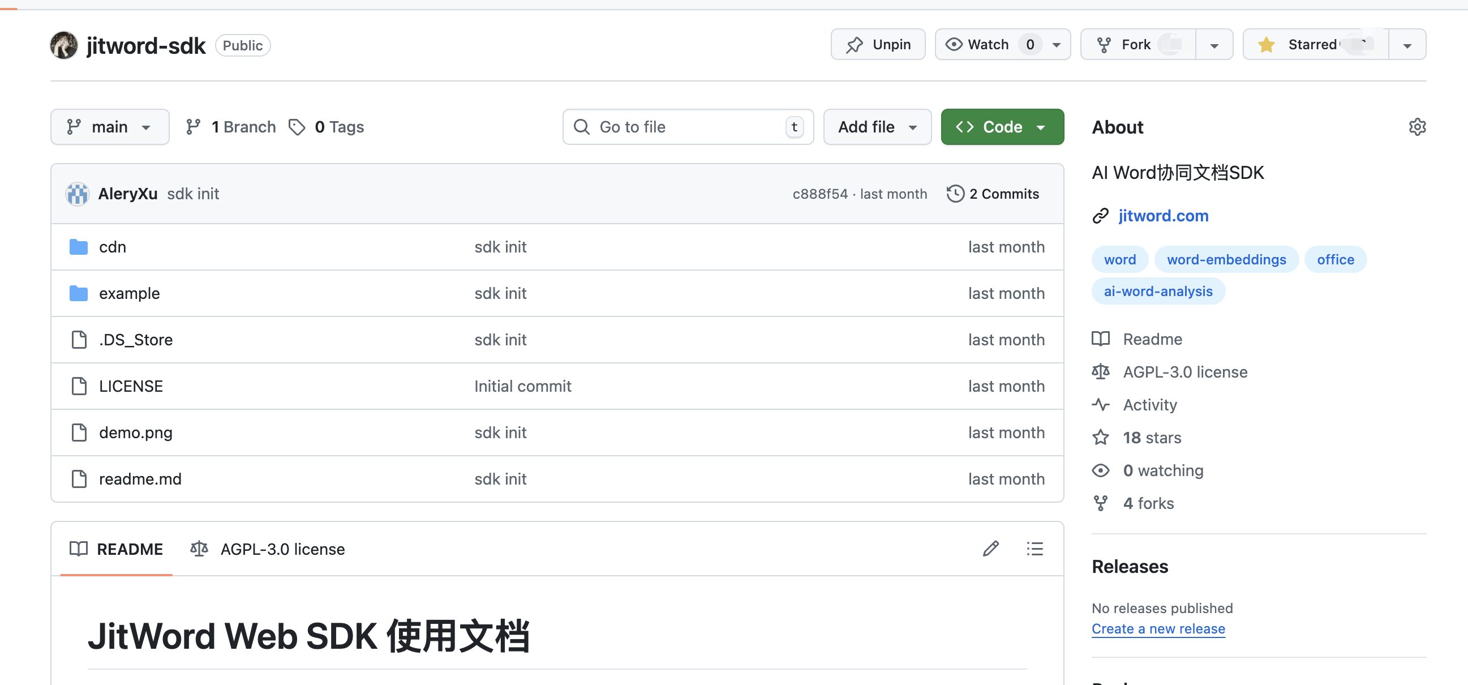1468x685 pixels.
Task: Click the example folder icon
Action: [79, 293]
